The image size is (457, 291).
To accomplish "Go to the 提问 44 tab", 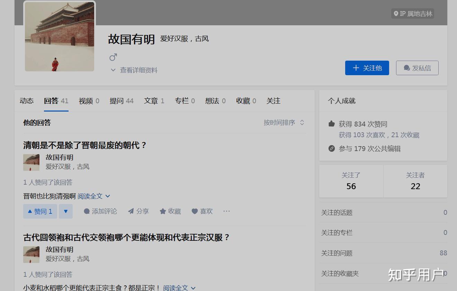I will [122, 101].
